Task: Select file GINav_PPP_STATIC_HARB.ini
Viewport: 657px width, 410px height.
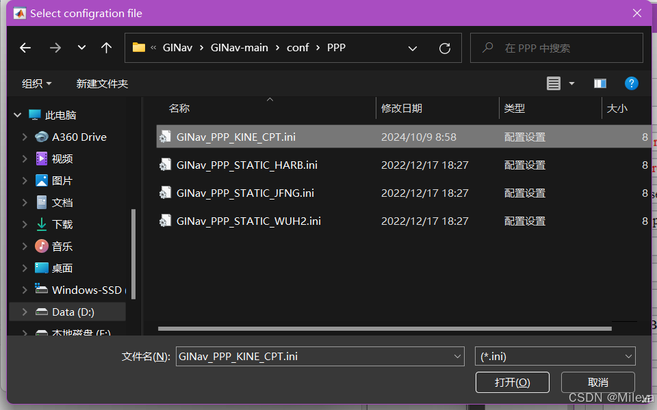Action: coord(247,165)
